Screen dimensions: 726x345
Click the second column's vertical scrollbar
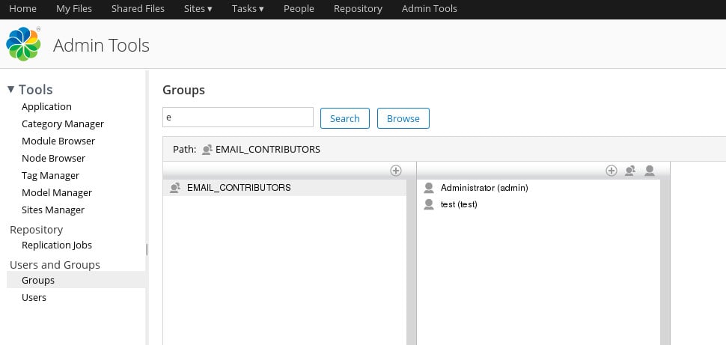click(x=665, y=262)
